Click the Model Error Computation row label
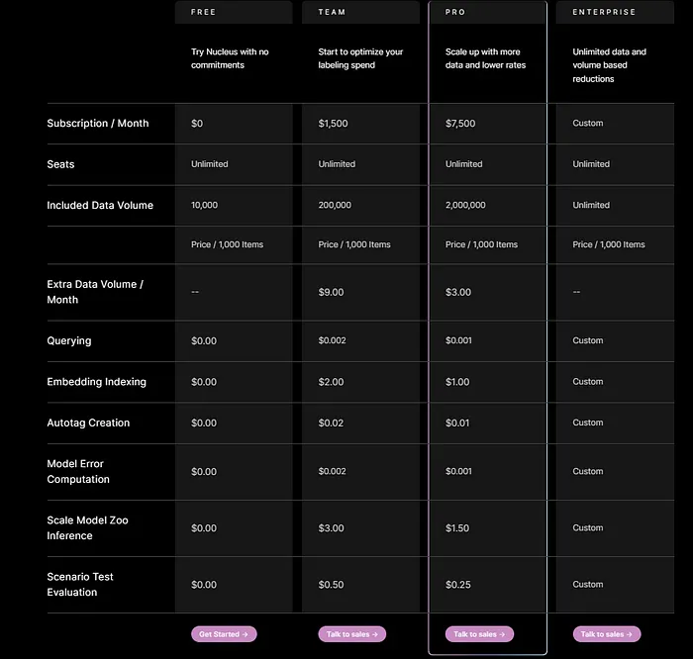This screenshot has width=693, height=659. pos(78,471)
